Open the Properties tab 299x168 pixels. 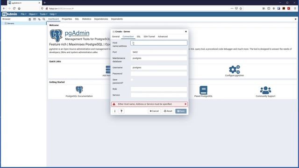pos(67,19)
